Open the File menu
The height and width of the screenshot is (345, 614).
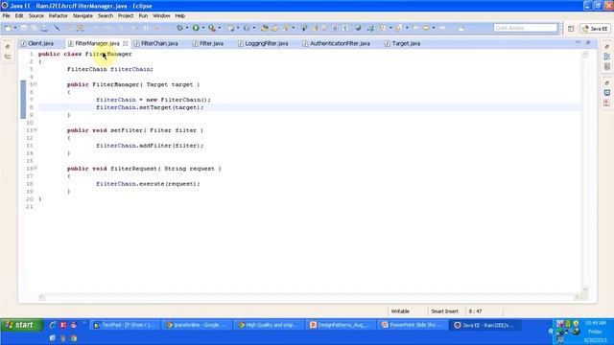tap(7, 16)
